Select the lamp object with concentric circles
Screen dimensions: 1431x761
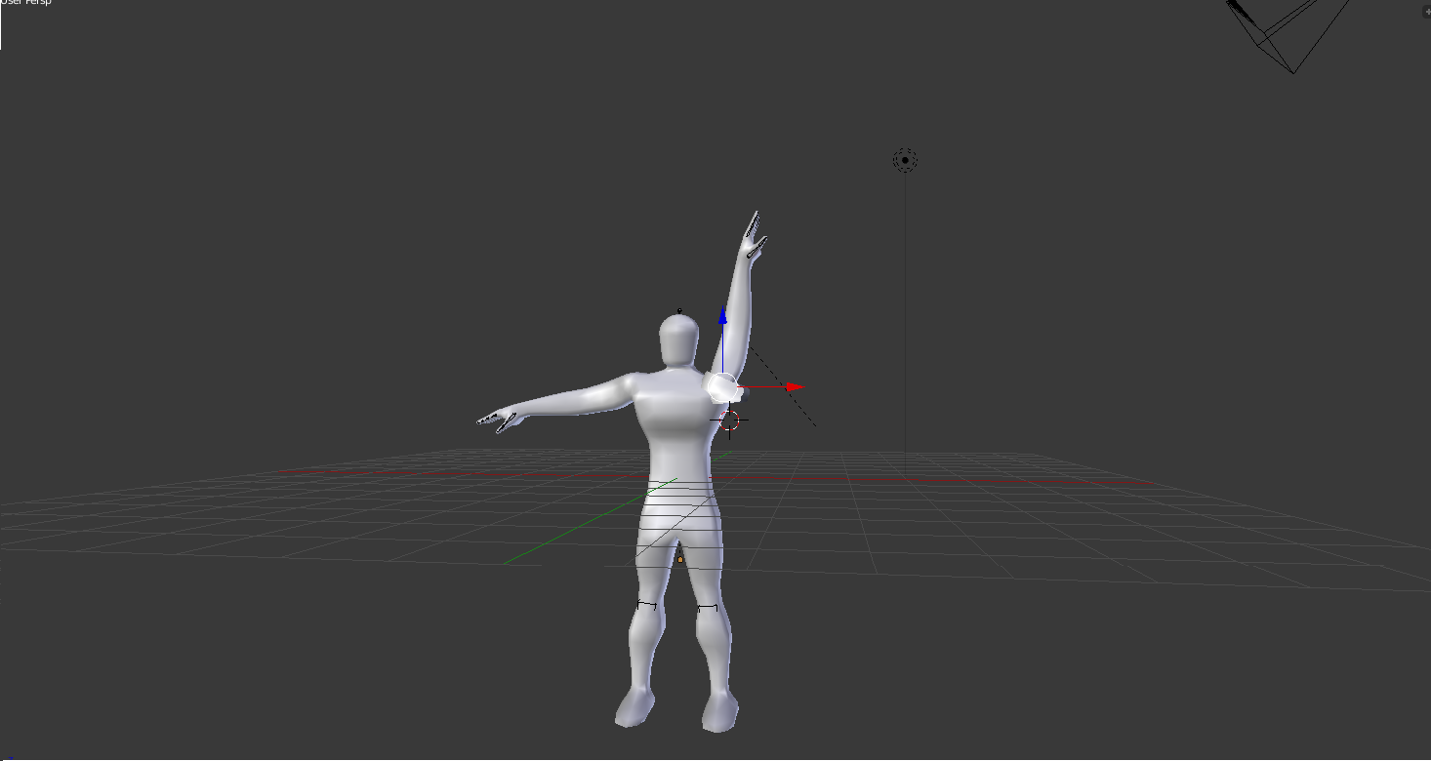point(905,160)
